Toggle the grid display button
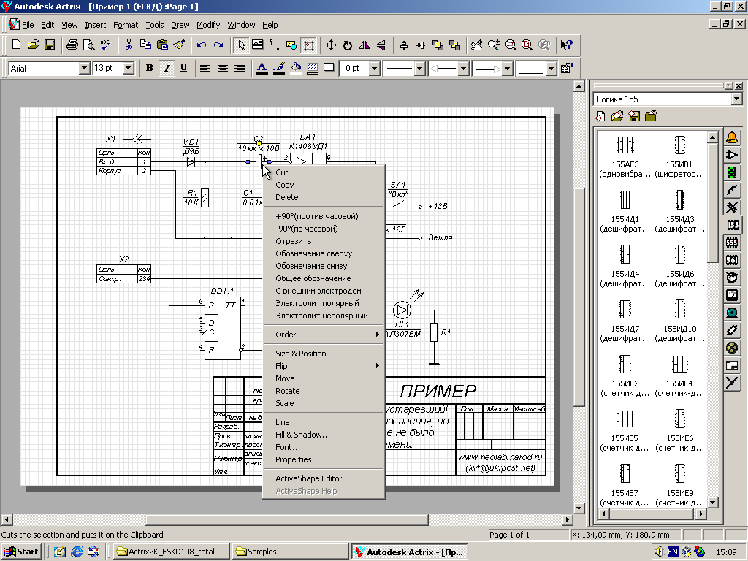 point(309,45)
